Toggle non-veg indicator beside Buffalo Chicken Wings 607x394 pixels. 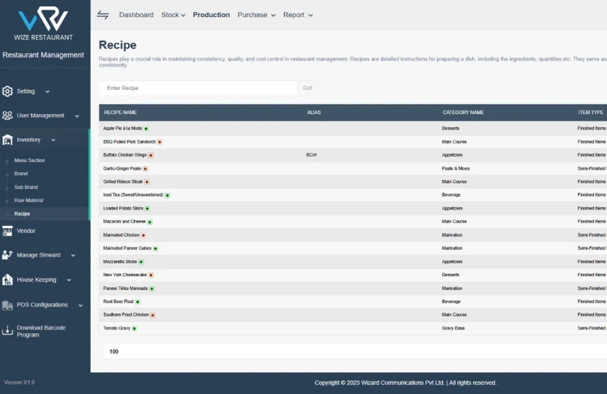coord(151,155)
